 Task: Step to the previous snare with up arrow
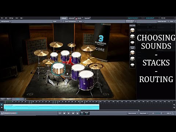(63, 21)
